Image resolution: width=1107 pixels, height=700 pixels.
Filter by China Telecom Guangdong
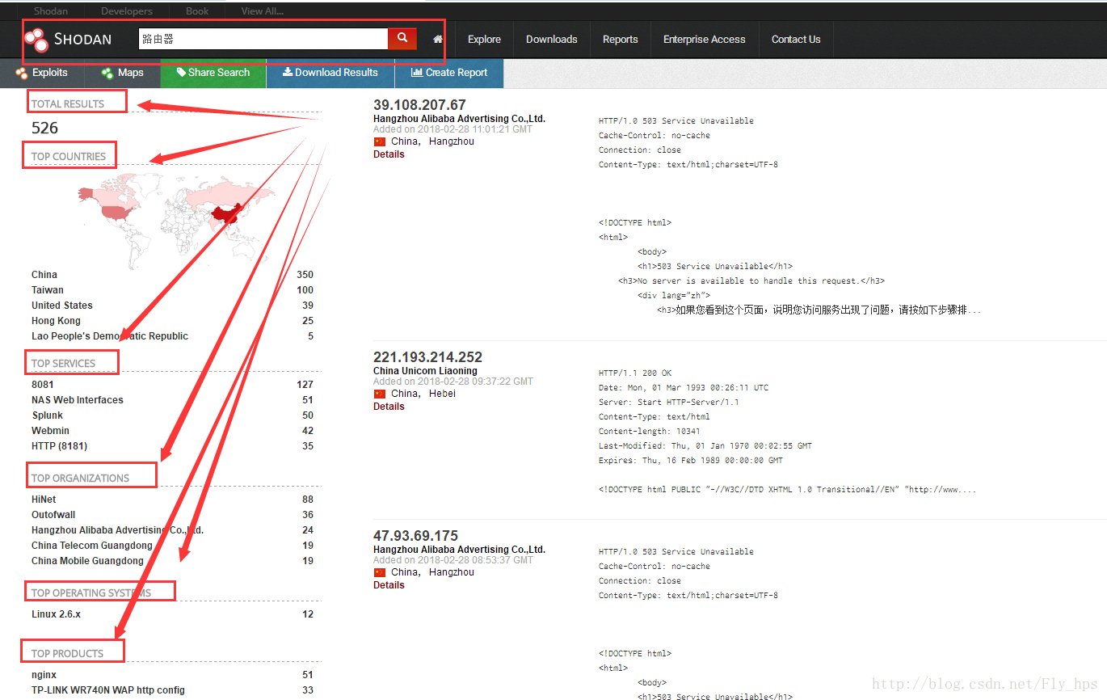(x=92, y=546)
